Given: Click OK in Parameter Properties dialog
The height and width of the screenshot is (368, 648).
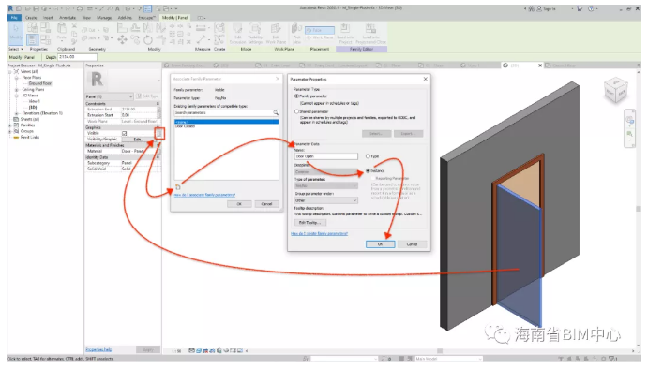Looking at the screenshot, I should pyautogui.click(x=380, y=244).
